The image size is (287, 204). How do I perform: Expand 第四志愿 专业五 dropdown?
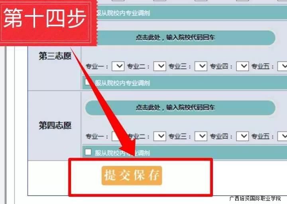(283, 136)
